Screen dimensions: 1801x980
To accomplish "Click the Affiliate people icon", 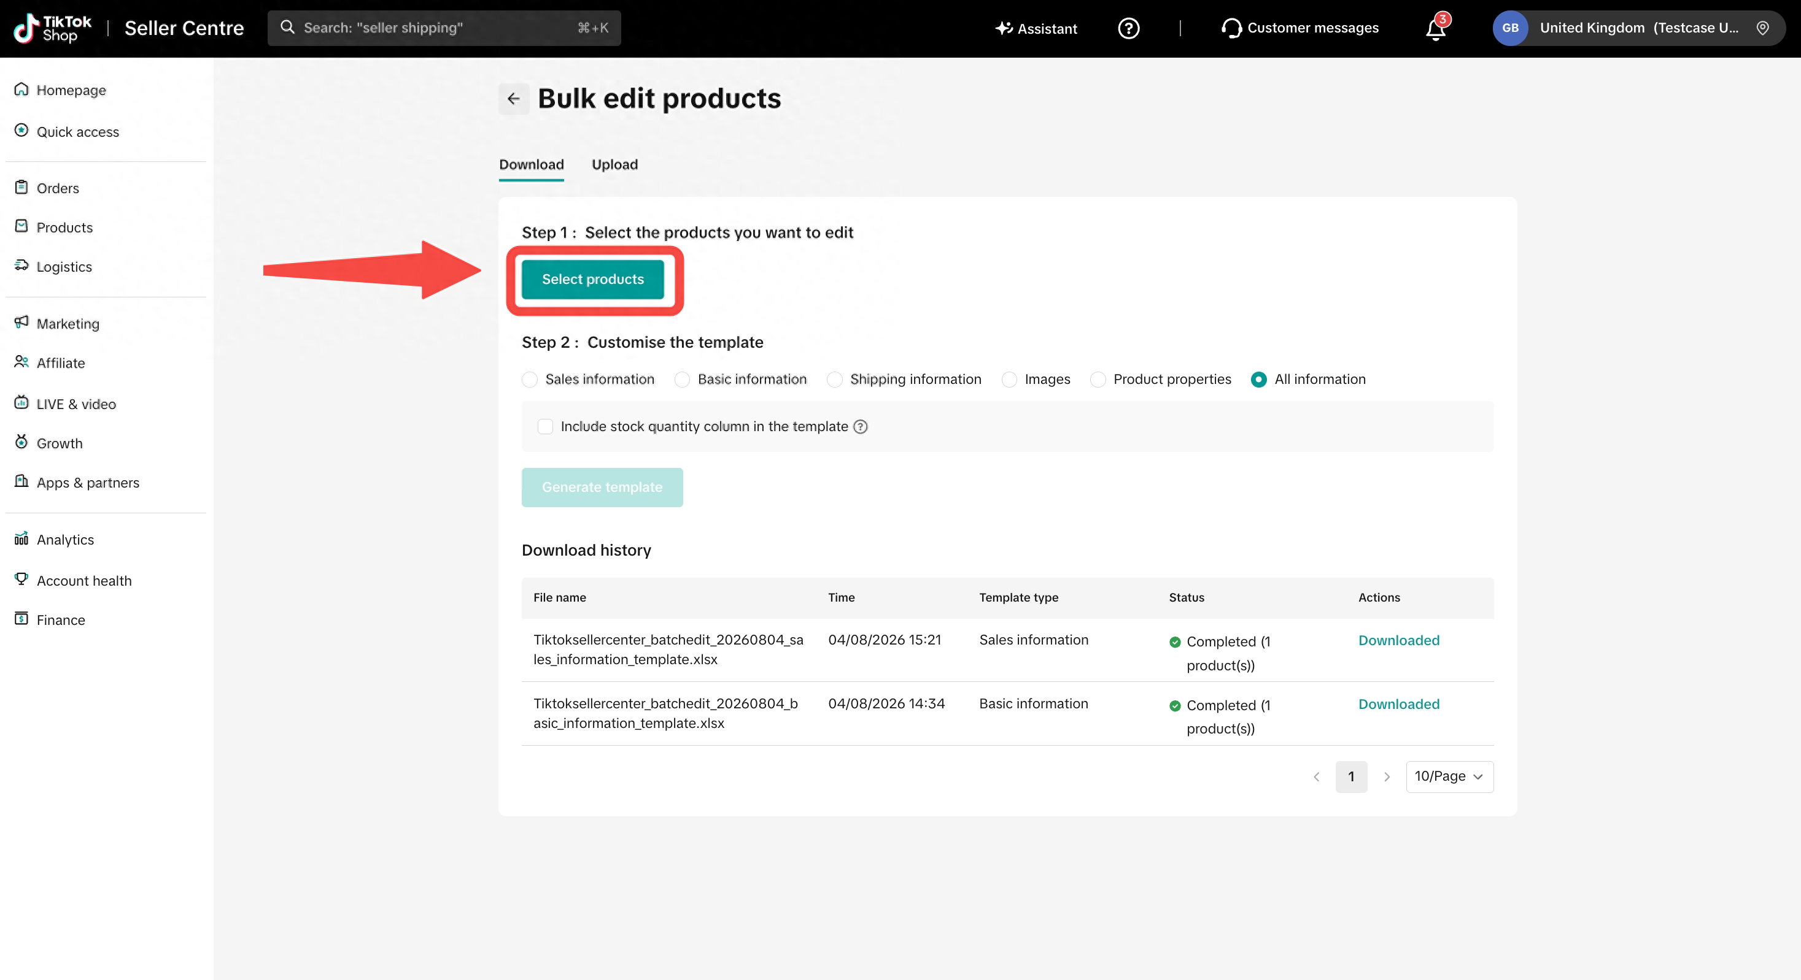I will point(21,362).
